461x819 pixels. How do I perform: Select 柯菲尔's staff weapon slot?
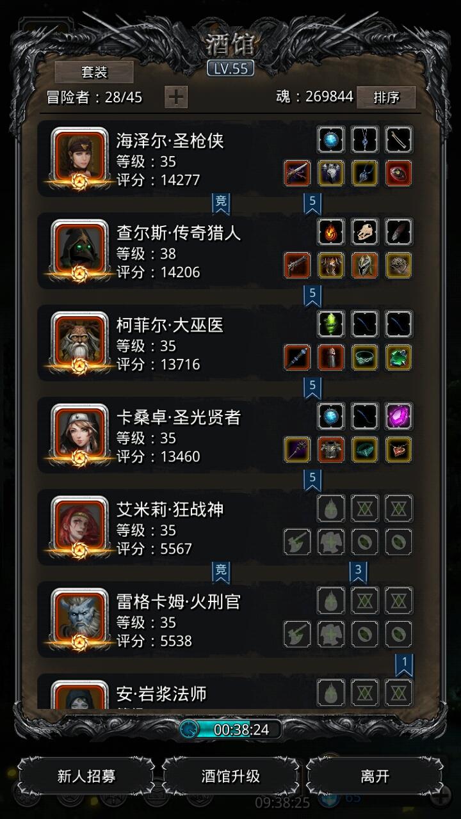[x=297, y=357]
